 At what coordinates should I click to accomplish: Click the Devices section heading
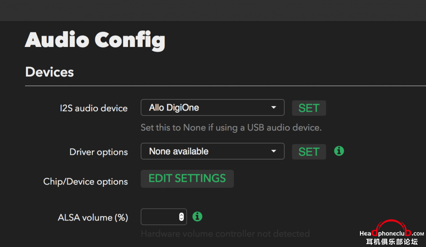tap(49, 72)
